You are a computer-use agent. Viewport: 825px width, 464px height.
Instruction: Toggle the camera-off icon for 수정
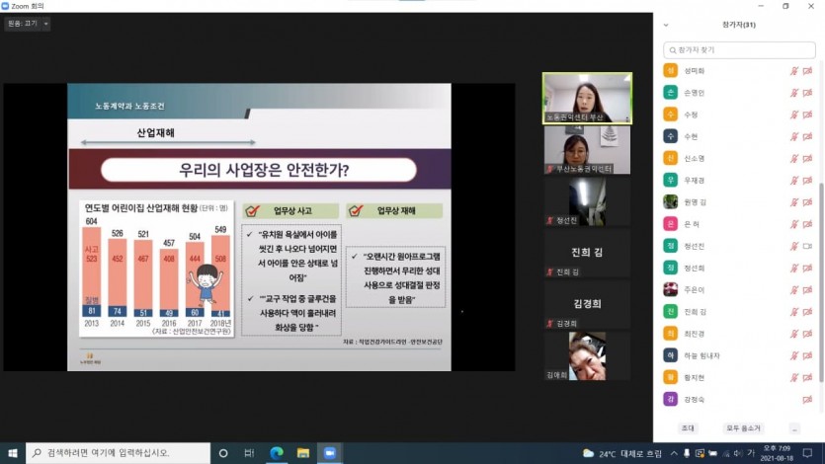[807, 115]
